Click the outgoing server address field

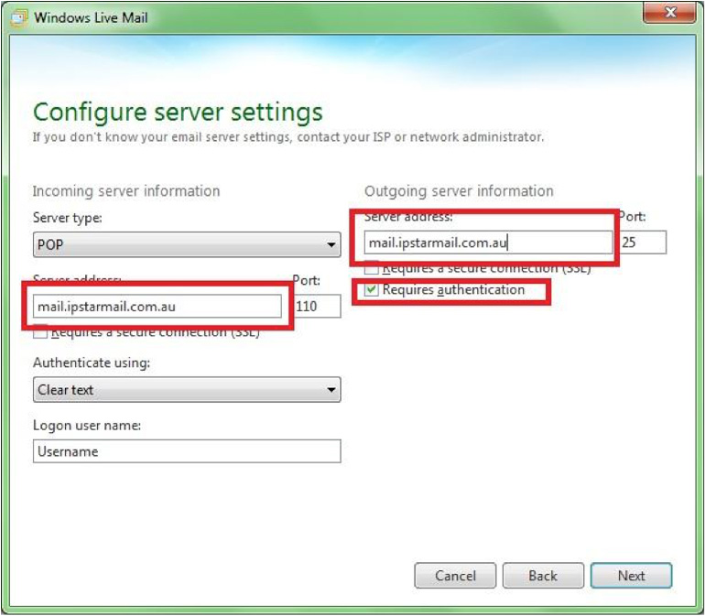488,243
